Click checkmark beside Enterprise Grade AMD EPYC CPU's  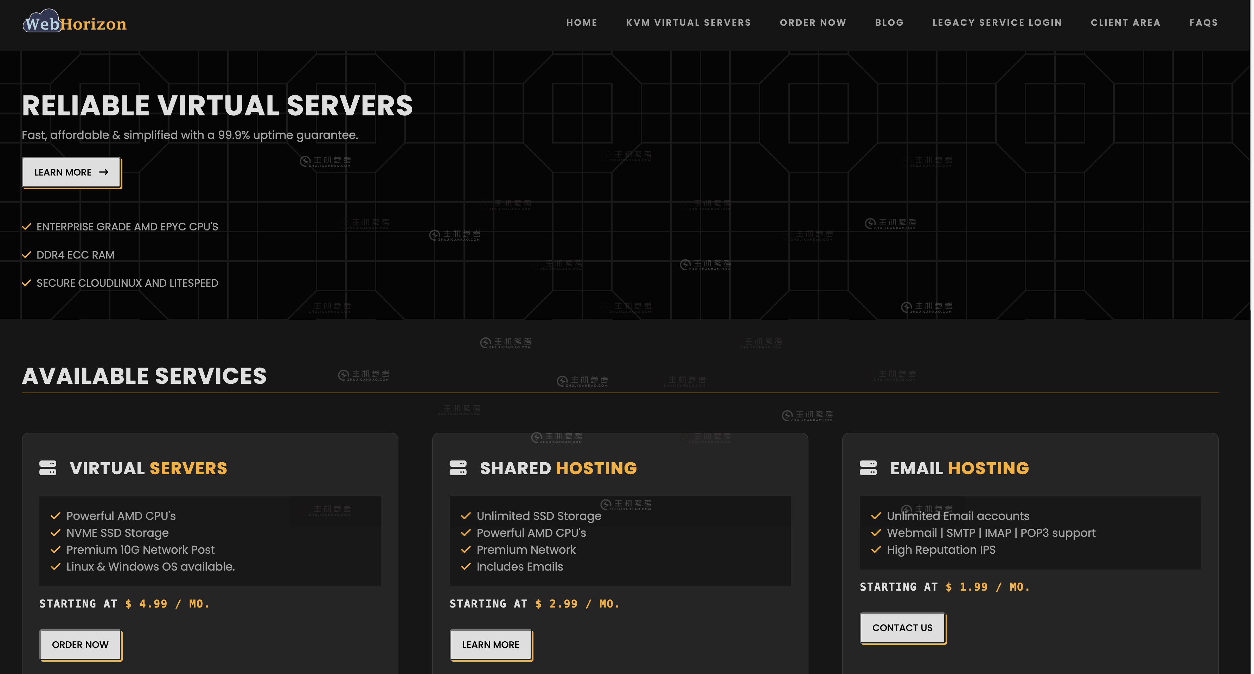click(27, 227)
